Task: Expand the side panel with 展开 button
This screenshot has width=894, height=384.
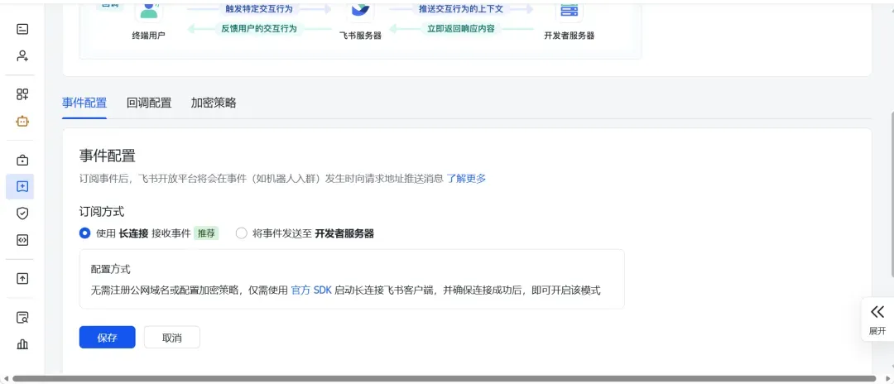Action: point(877,319)
